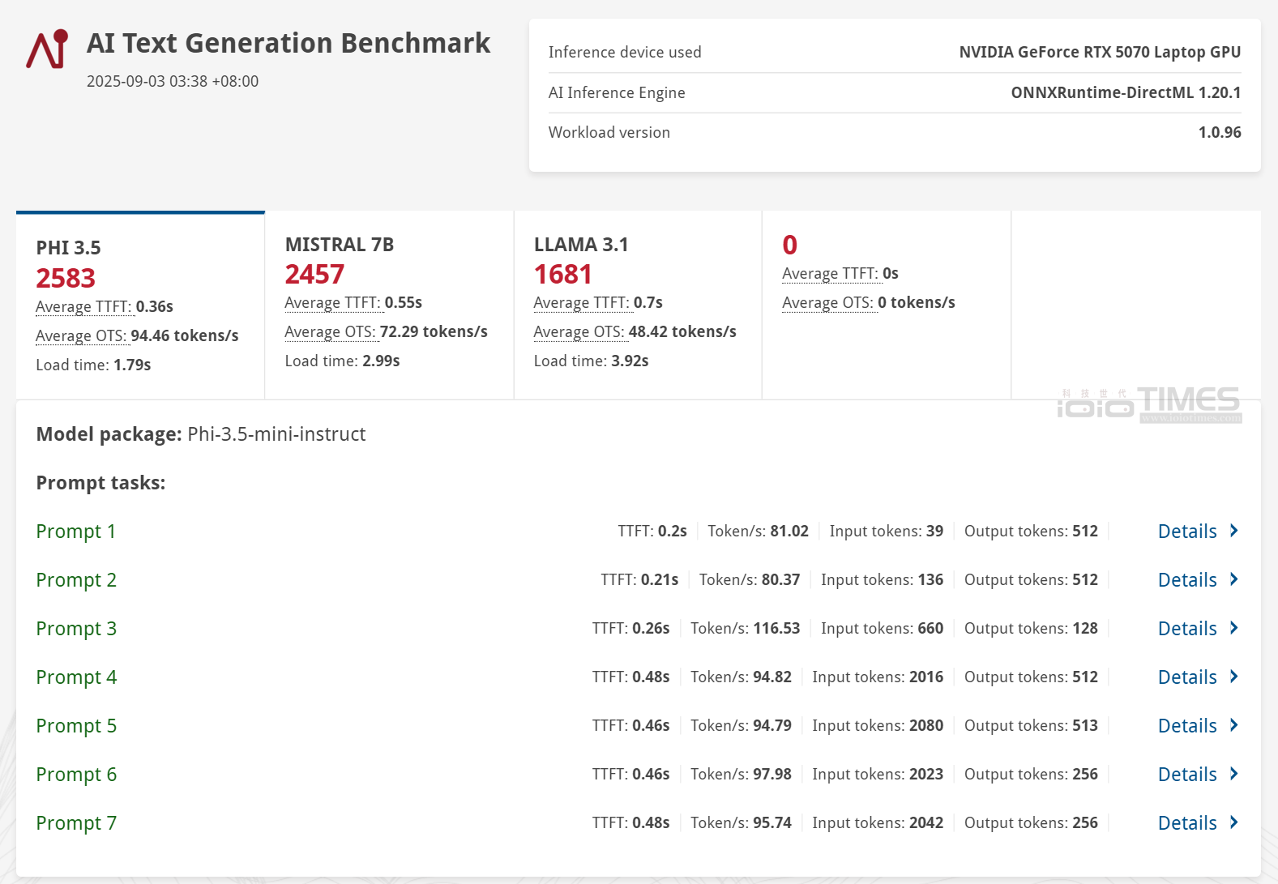Click the PHI 3.5 score 2583
The image size is (1278, 884).
66,279
